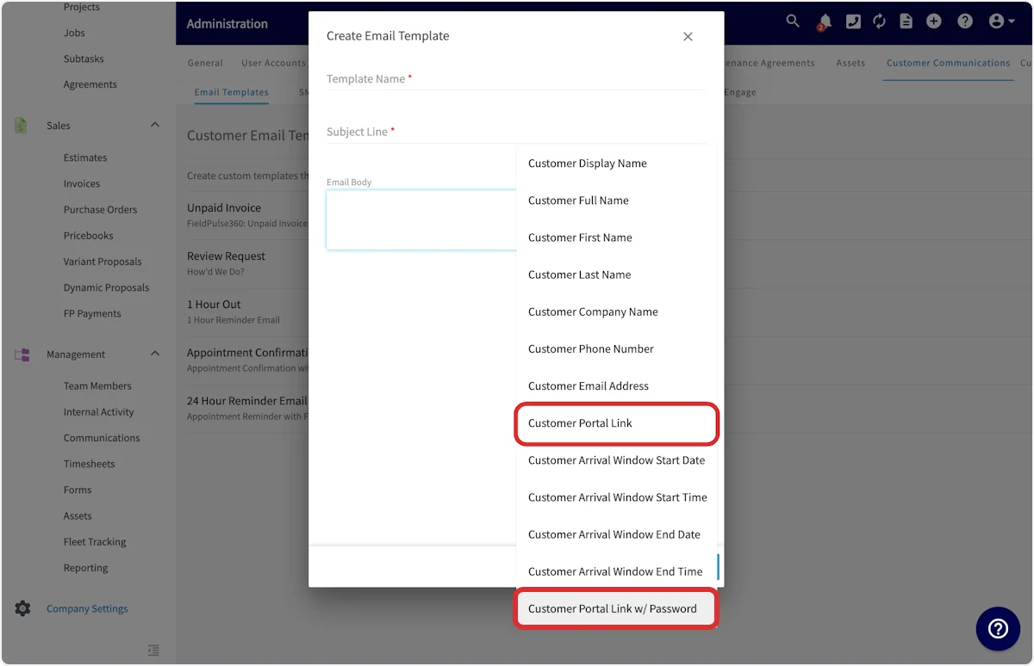Close the Create Email Template dialog
Image resolution: width=1034 pixels, height=666 pixels.
688,36
